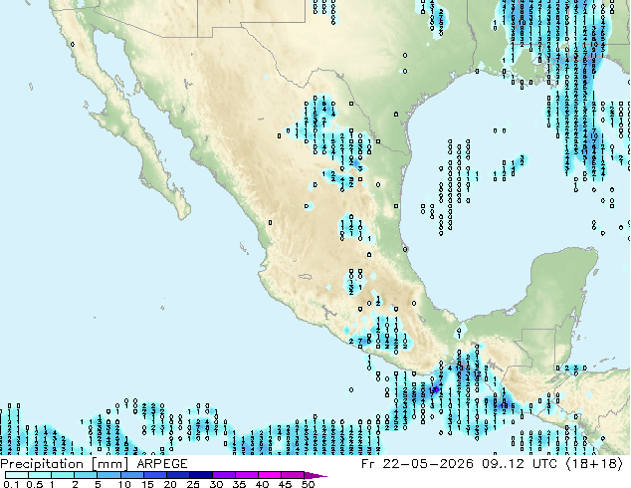631x488 pixels.
Task: Click the 1–2 mm legend color box
Action: [x=63, y=475]
